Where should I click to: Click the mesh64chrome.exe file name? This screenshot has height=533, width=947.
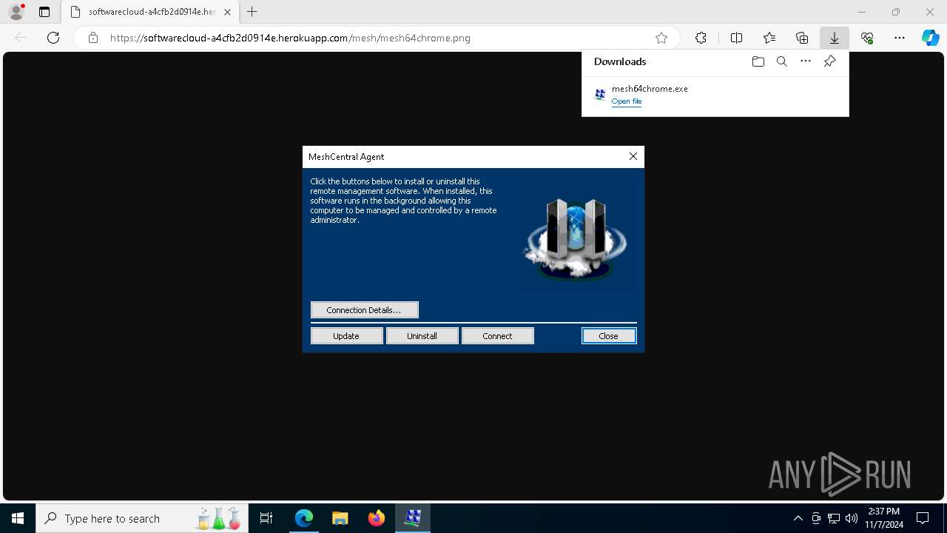point(650,89)
